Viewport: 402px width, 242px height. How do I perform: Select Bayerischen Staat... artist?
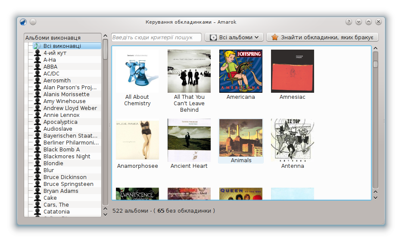tap(71, 136)
